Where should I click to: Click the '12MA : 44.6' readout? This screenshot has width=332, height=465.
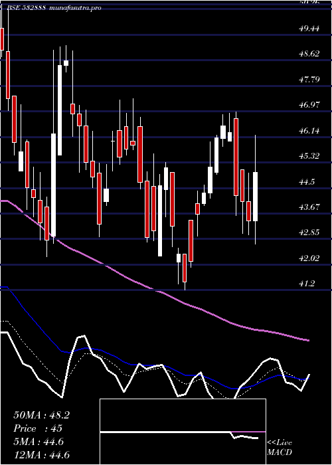point(41,455)
